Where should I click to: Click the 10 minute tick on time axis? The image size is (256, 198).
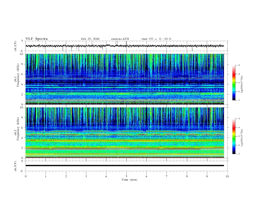pos(227,176)
